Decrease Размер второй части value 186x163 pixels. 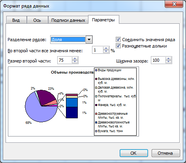[75, 62]
